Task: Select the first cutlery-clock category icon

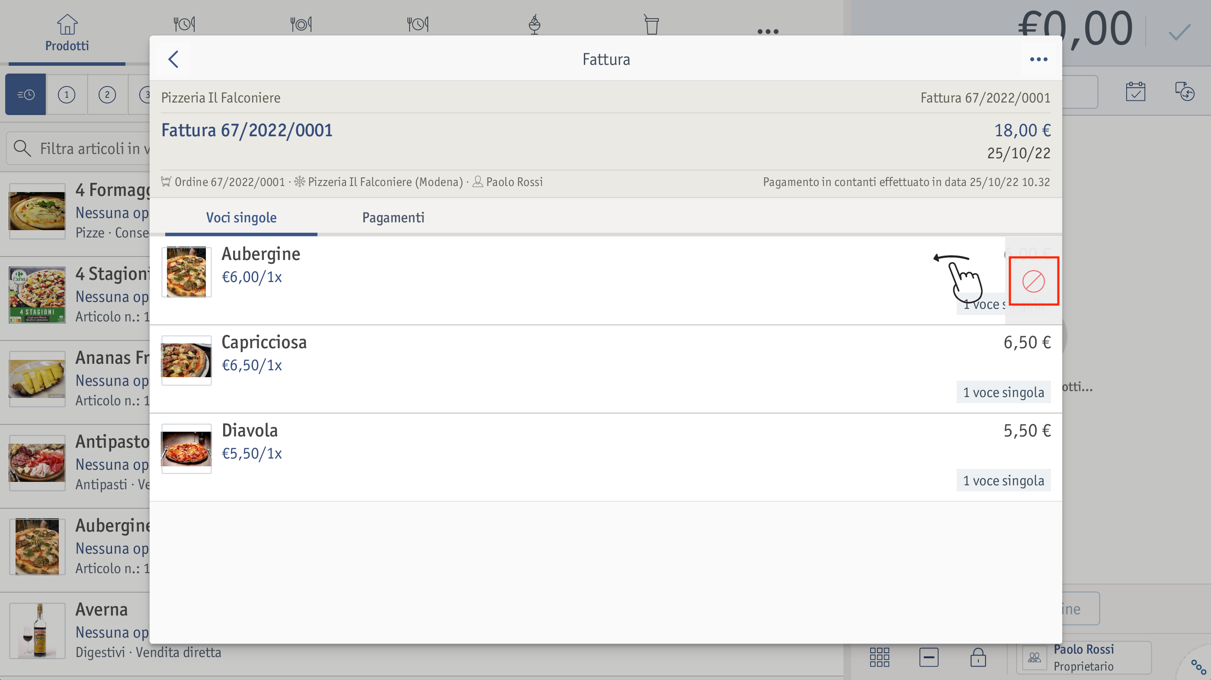Action: coord(184,24)
